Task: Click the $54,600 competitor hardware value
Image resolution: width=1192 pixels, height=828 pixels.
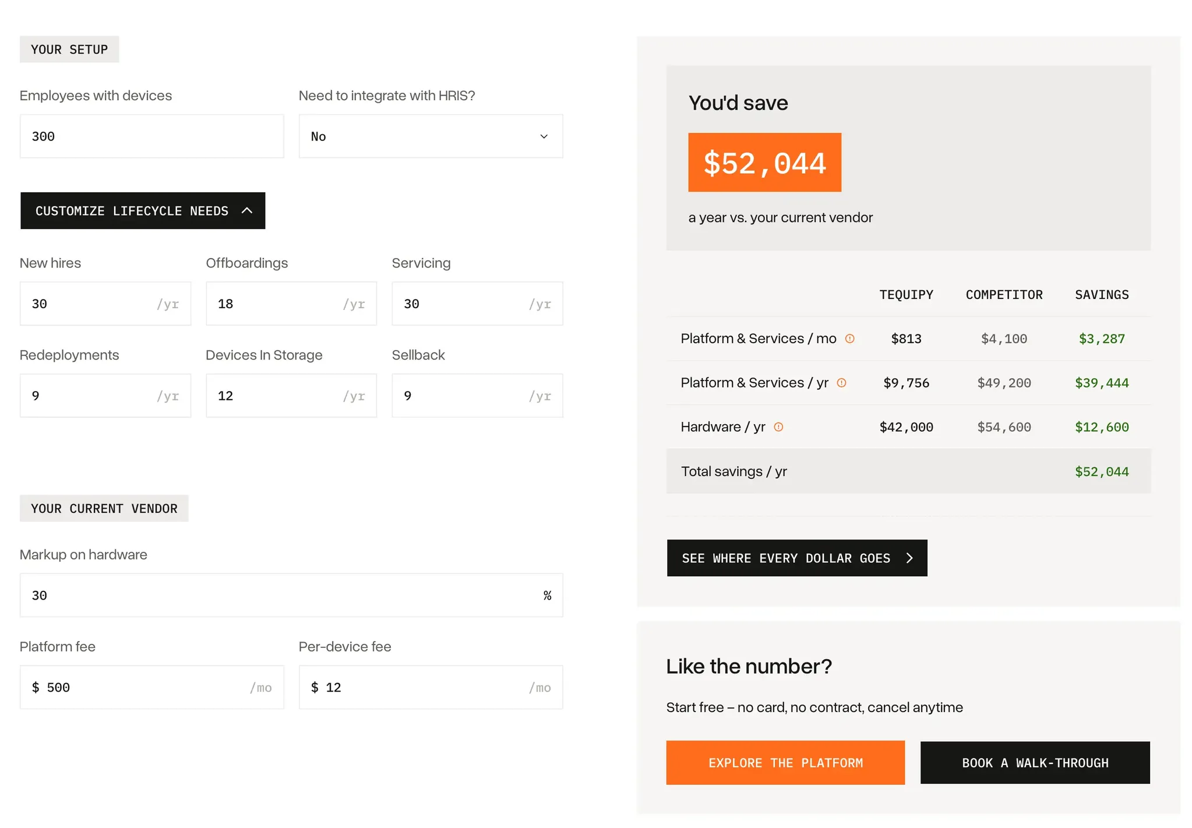Action: [x=1004, y=427]
